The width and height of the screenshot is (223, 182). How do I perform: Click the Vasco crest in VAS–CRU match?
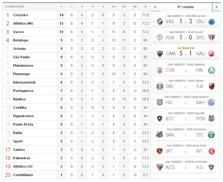(x=160, y=22)
